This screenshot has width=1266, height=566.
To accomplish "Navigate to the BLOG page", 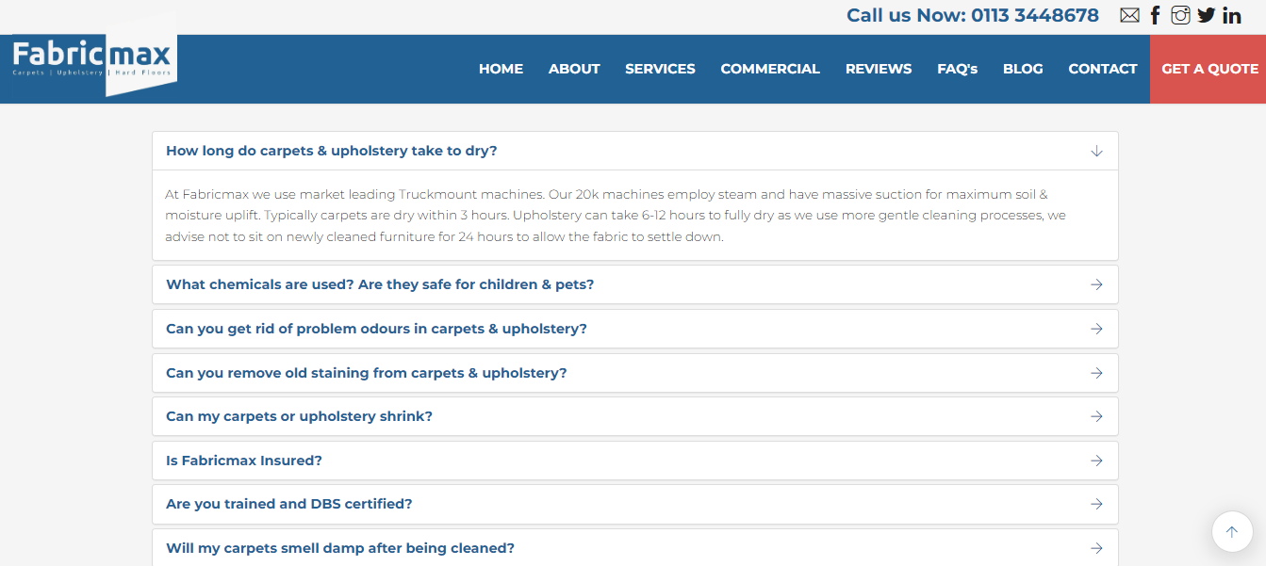I will [x=1023, y=69].
